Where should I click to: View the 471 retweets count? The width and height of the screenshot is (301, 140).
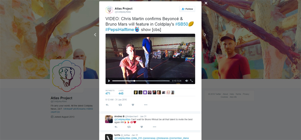click(x=108, y=94)
